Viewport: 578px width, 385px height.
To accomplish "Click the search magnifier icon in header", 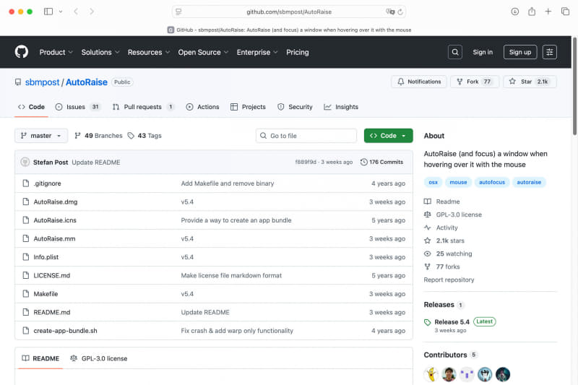I will 455,52.
